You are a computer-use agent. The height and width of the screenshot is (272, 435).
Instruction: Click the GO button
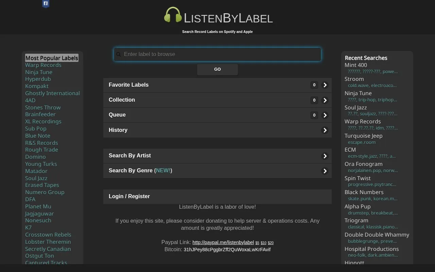click(x=217, y=69)
